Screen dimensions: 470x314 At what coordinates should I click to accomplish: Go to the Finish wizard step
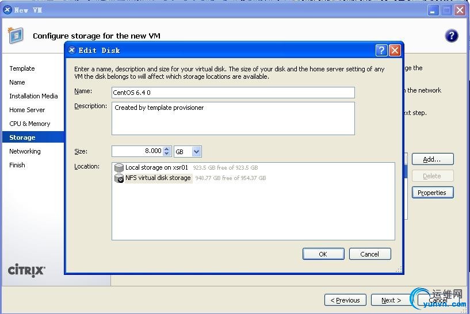[x=17, y=165]
